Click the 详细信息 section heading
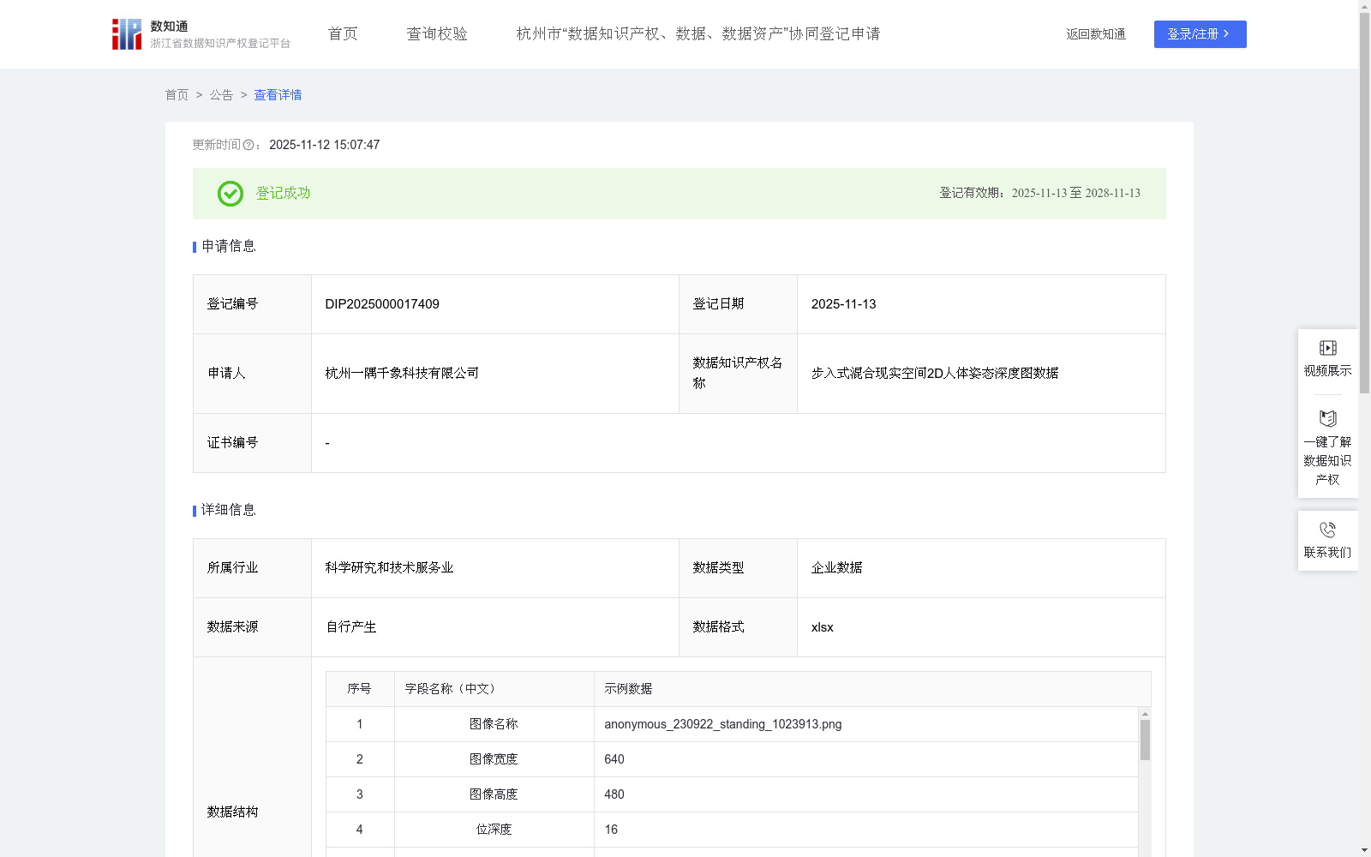 [229, 511]
